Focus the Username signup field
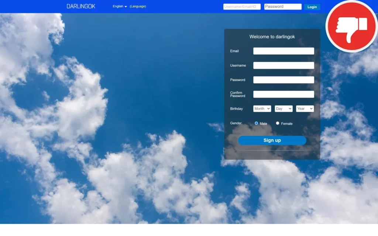This screenshot has height=236, width=378. [x=283, y=65]
